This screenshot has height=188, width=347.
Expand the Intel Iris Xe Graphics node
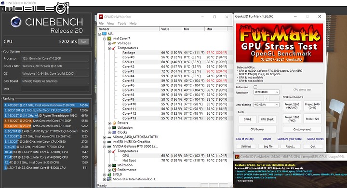pyautogui.click(x=105, y=142)
